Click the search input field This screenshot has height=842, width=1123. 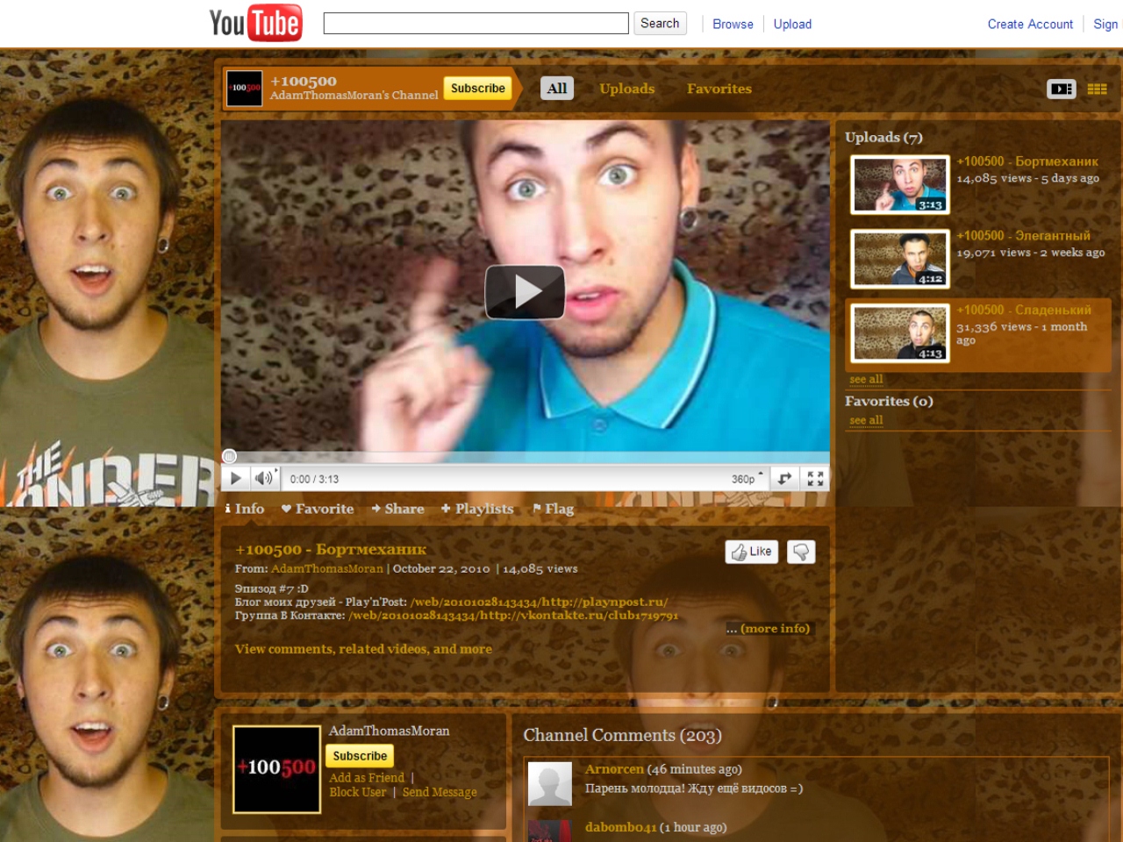(x=476, y=24)
